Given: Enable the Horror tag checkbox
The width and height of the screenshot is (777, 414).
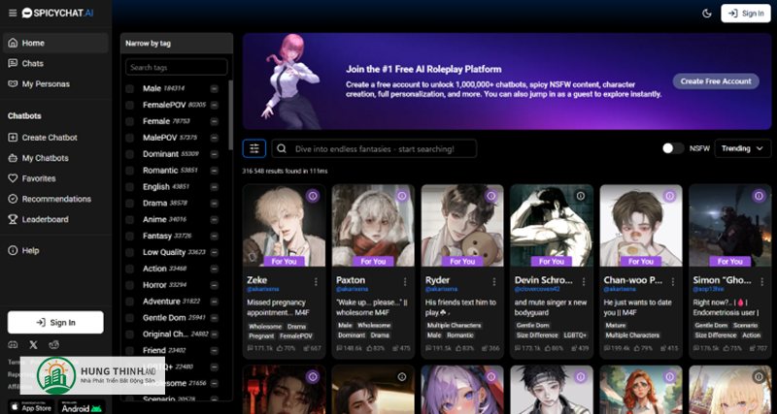Looking at the screenshot, I should tap(130, 285).
